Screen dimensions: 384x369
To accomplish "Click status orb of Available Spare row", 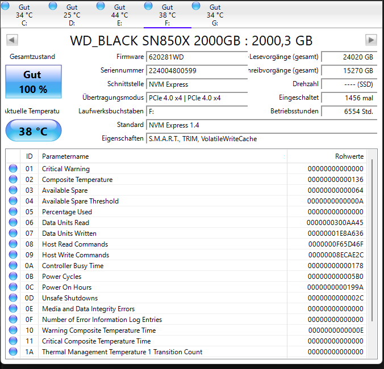I will tap(13, 190).
